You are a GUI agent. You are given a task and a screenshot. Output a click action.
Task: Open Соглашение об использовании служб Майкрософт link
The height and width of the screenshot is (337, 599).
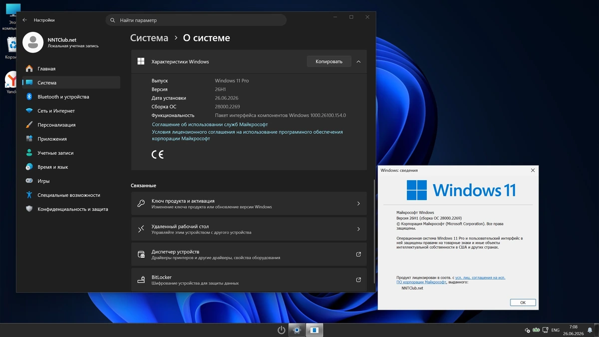pos(210,124)
